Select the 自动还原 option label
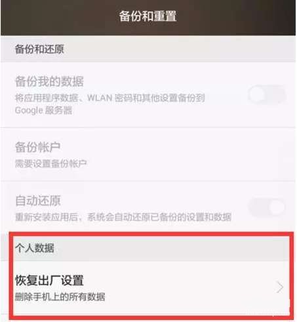Screen dimensions: 297x322 [38, 201]
